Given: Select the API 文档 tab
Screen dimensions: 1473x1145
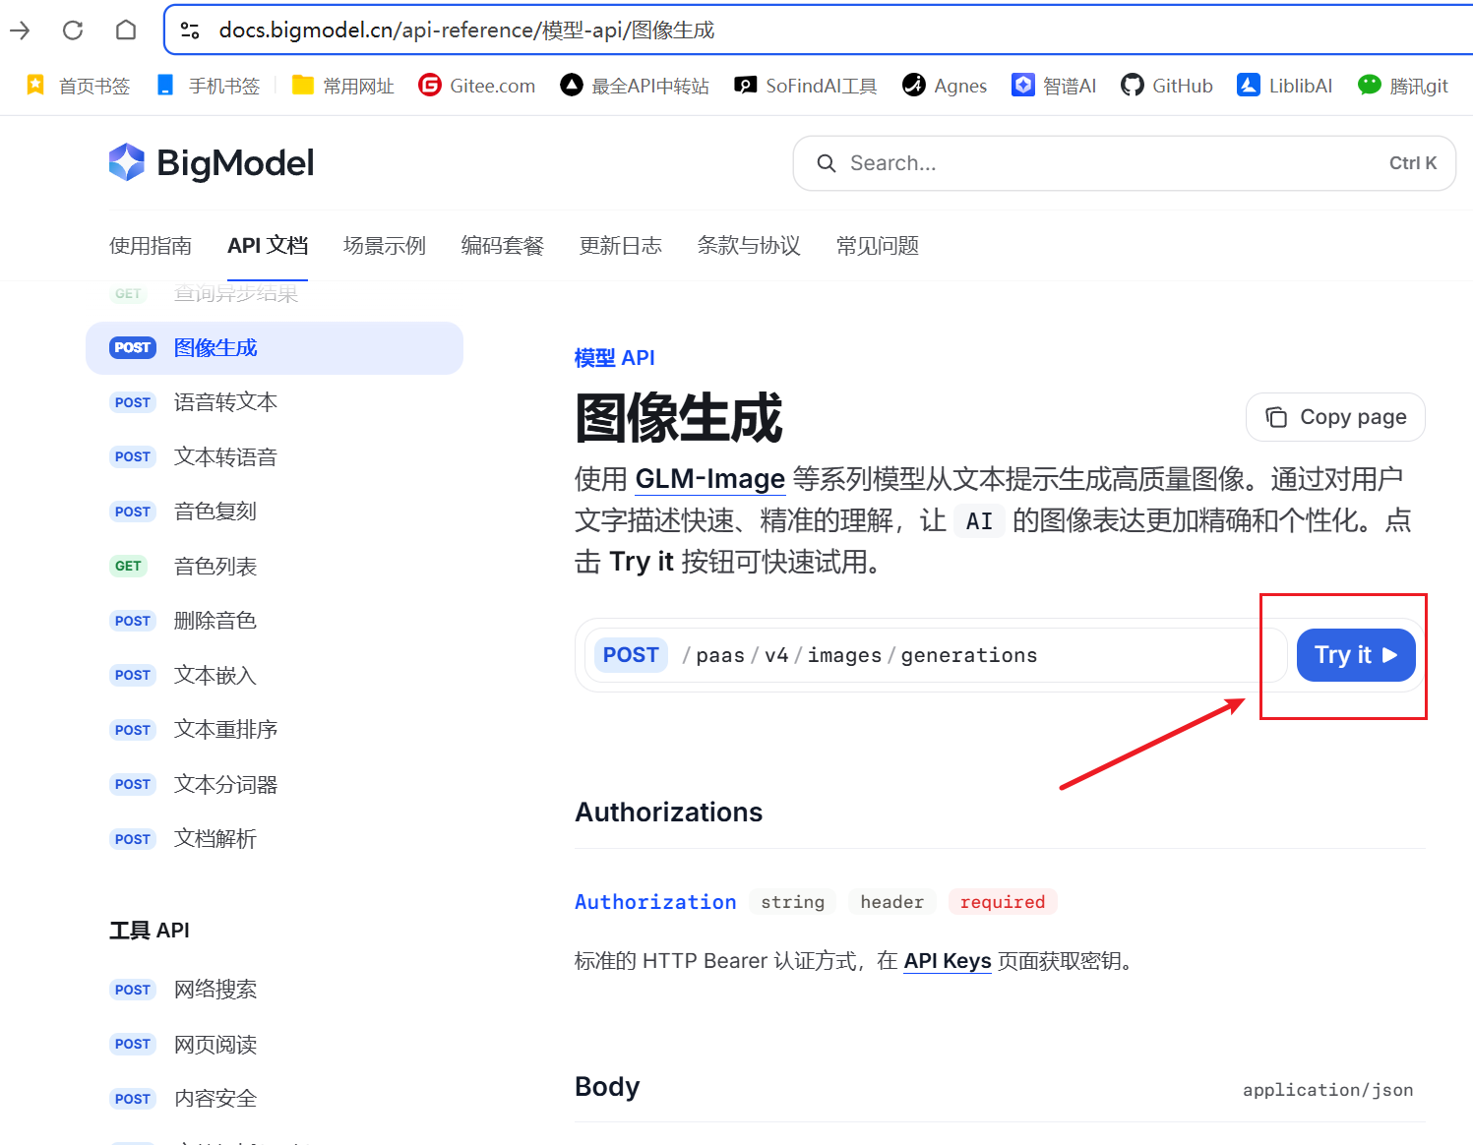Looking at the screenshot, I should 268,246.
